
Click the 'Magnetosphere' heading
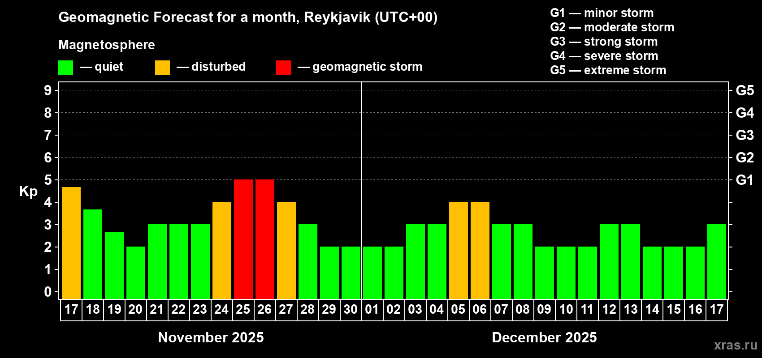click(107, 45)
